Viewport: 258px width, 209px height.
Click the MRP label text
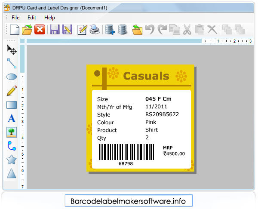168,148
